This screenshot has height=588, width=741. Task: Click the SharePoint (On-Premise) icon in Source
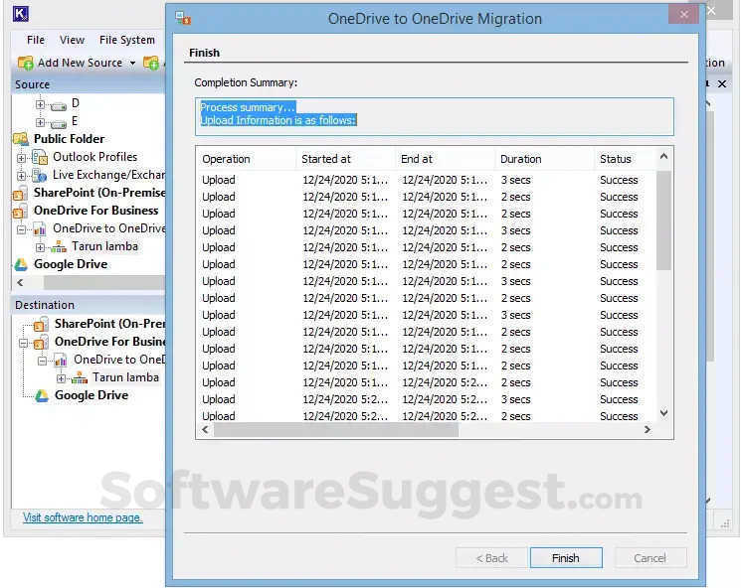20,193
